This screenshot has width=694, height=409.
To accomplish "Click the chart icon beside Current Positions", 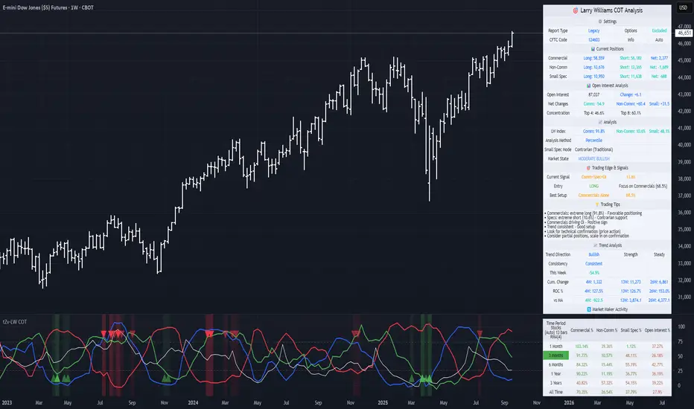I will click(593, 49).
